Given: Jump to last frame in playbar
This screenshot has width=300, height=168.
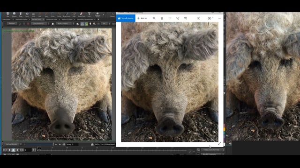Looking at the screenshot, I should click(x=22, y=150).
